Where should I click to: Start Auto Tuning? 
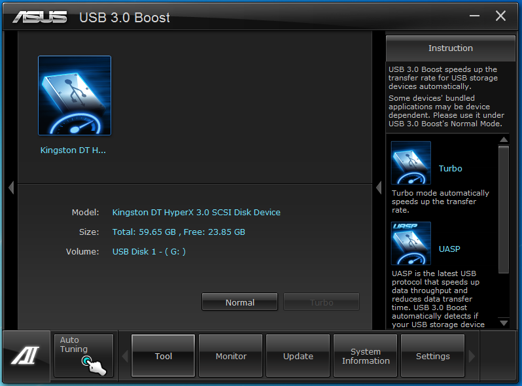pyautogui.click(x=84, y=355)
